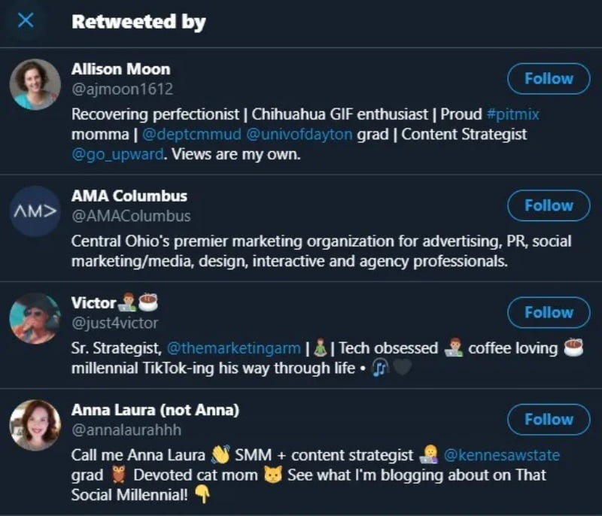
Task: Open Victor's profile avatar
Action: [x=35, y=318]
